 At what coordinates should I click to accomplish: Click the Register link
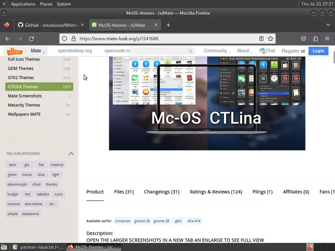291,51
